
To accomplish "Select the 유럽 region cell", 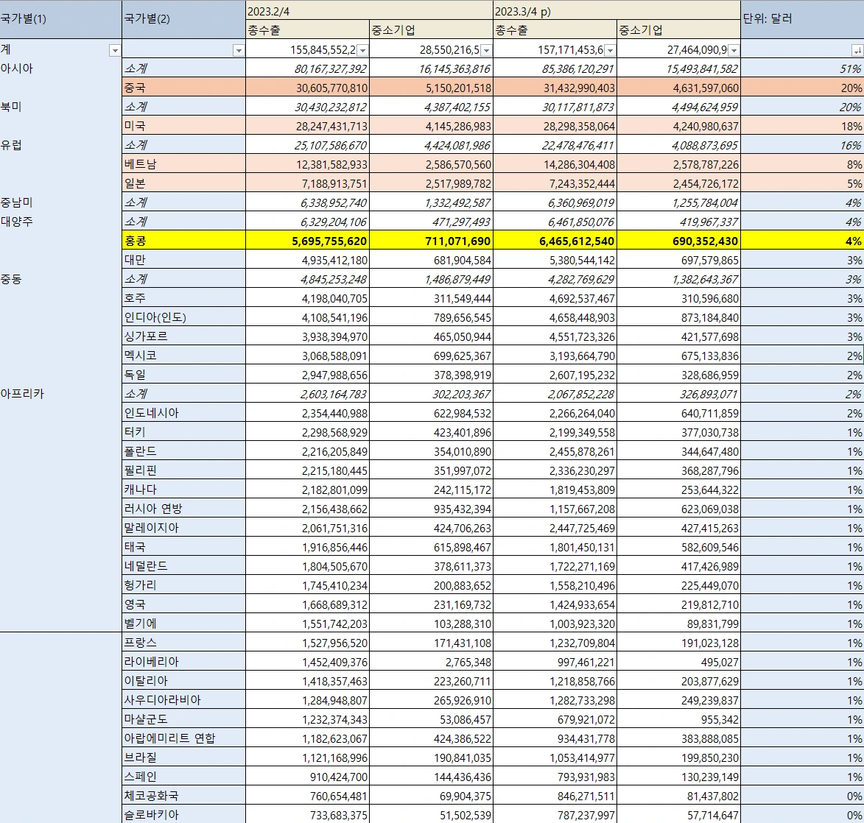I will click(x=60, y=145).
